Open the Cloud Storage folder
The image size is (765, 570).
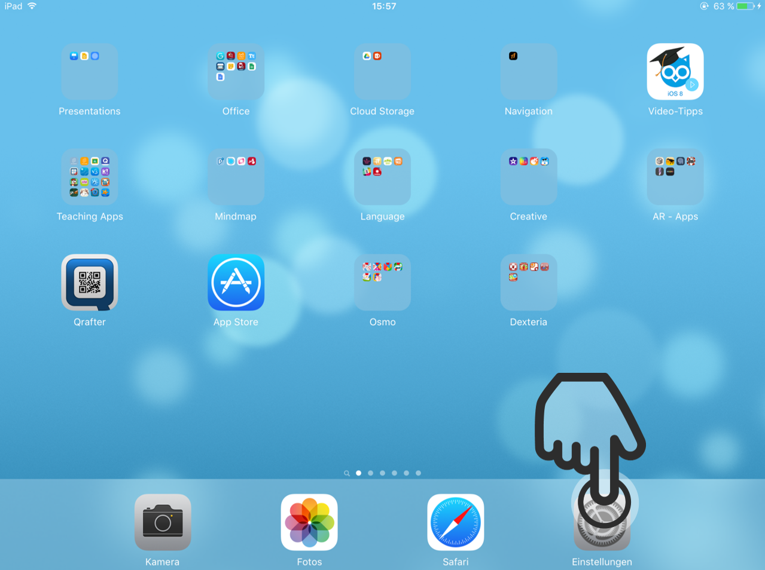coord(382,72)
